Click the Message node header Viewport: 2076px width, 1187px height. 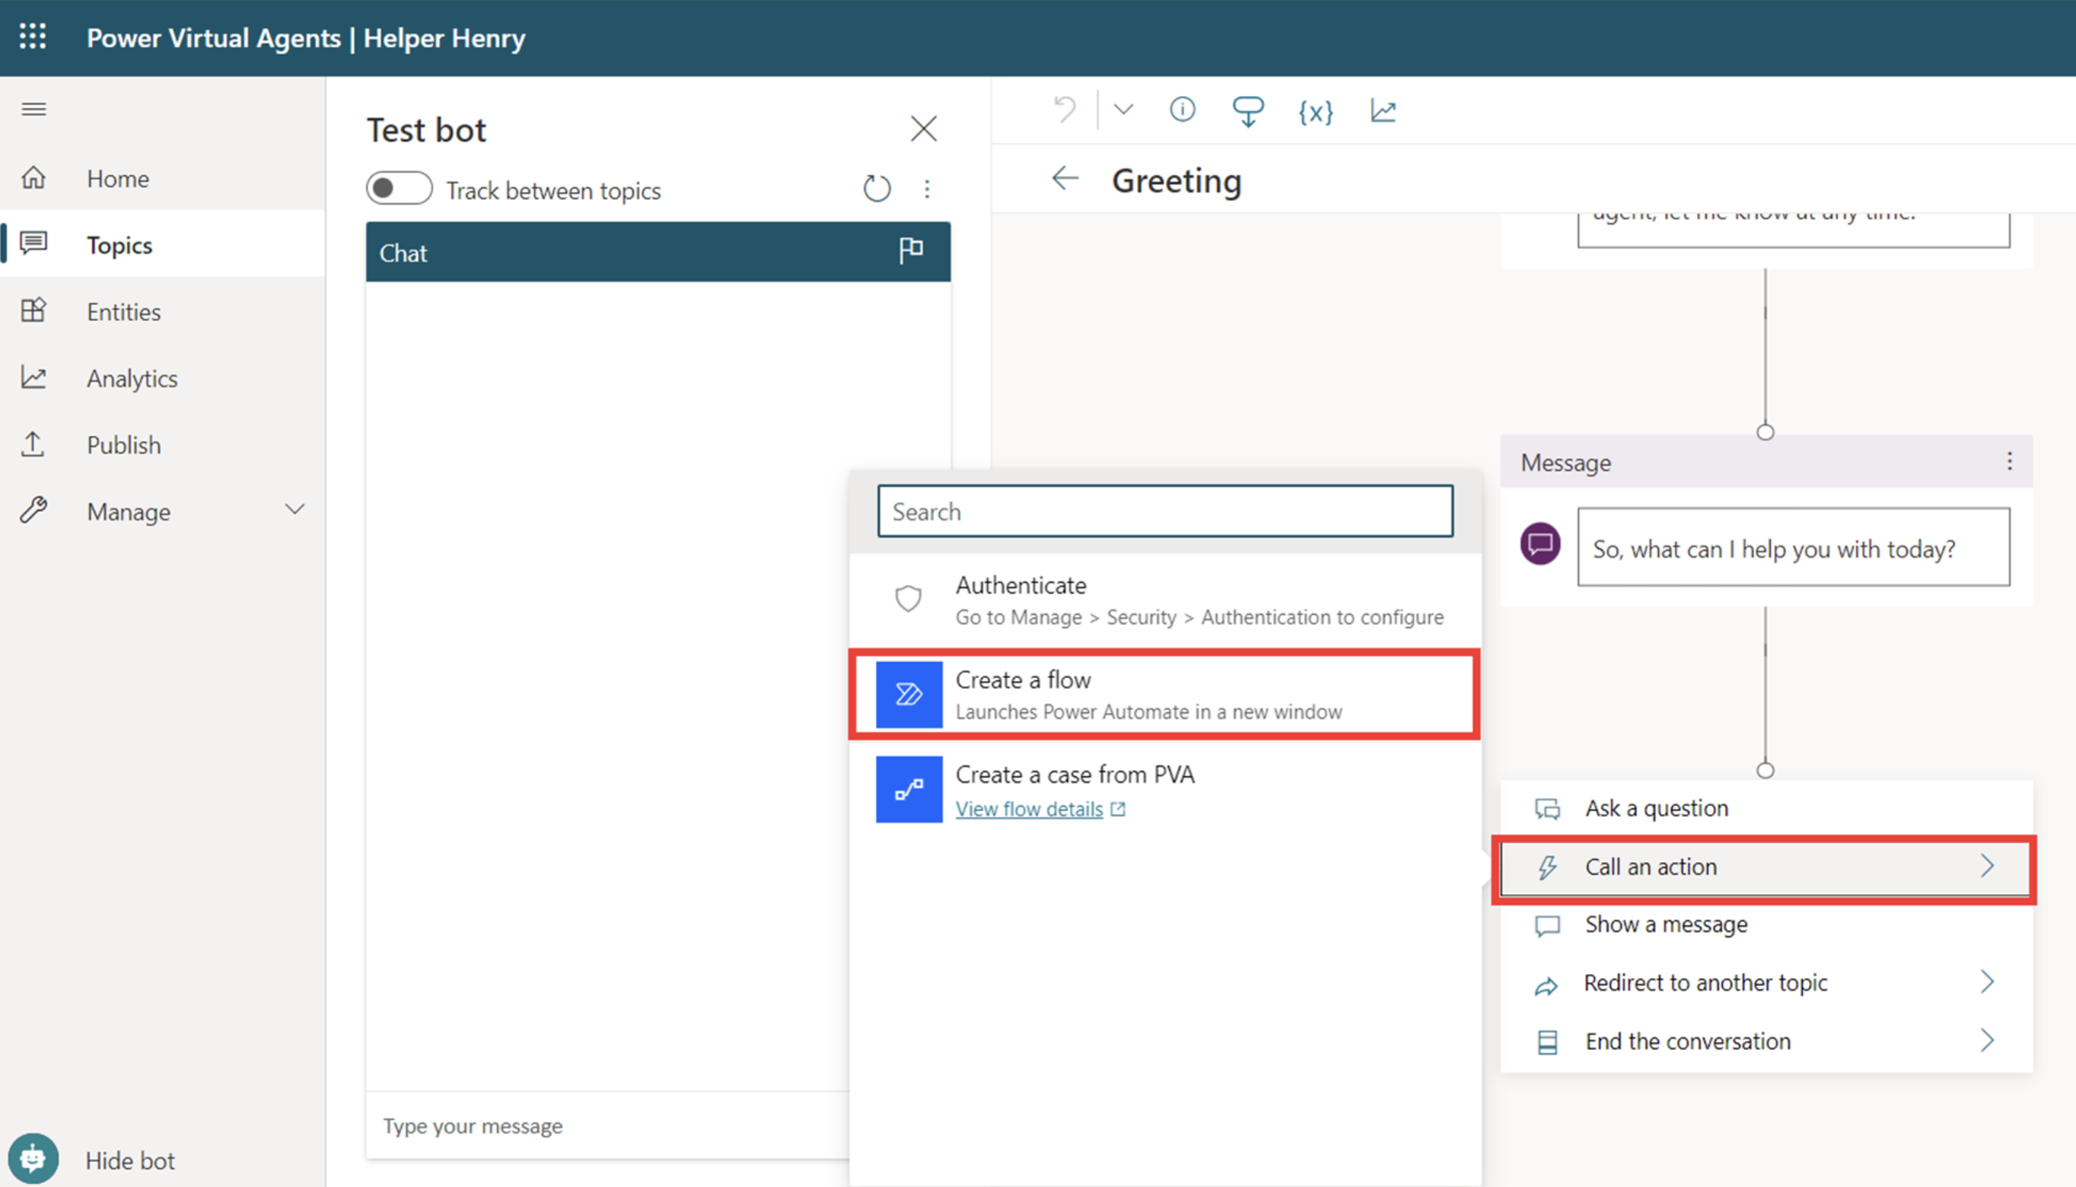coord(1766,461)
